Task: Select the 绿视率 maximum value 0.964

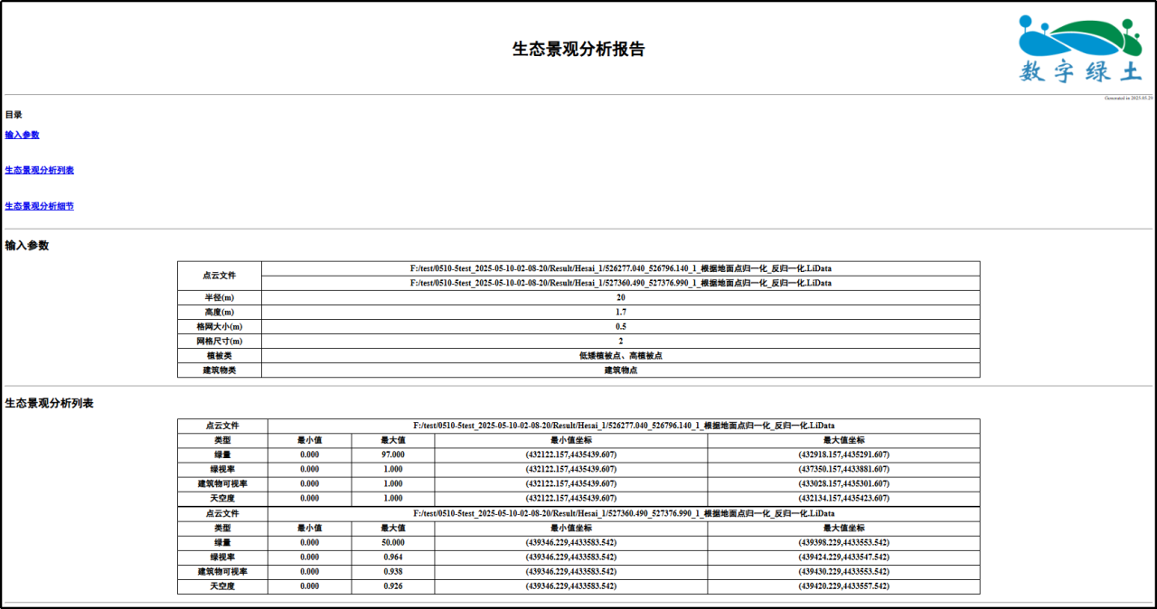Action: tap(392, 557)
